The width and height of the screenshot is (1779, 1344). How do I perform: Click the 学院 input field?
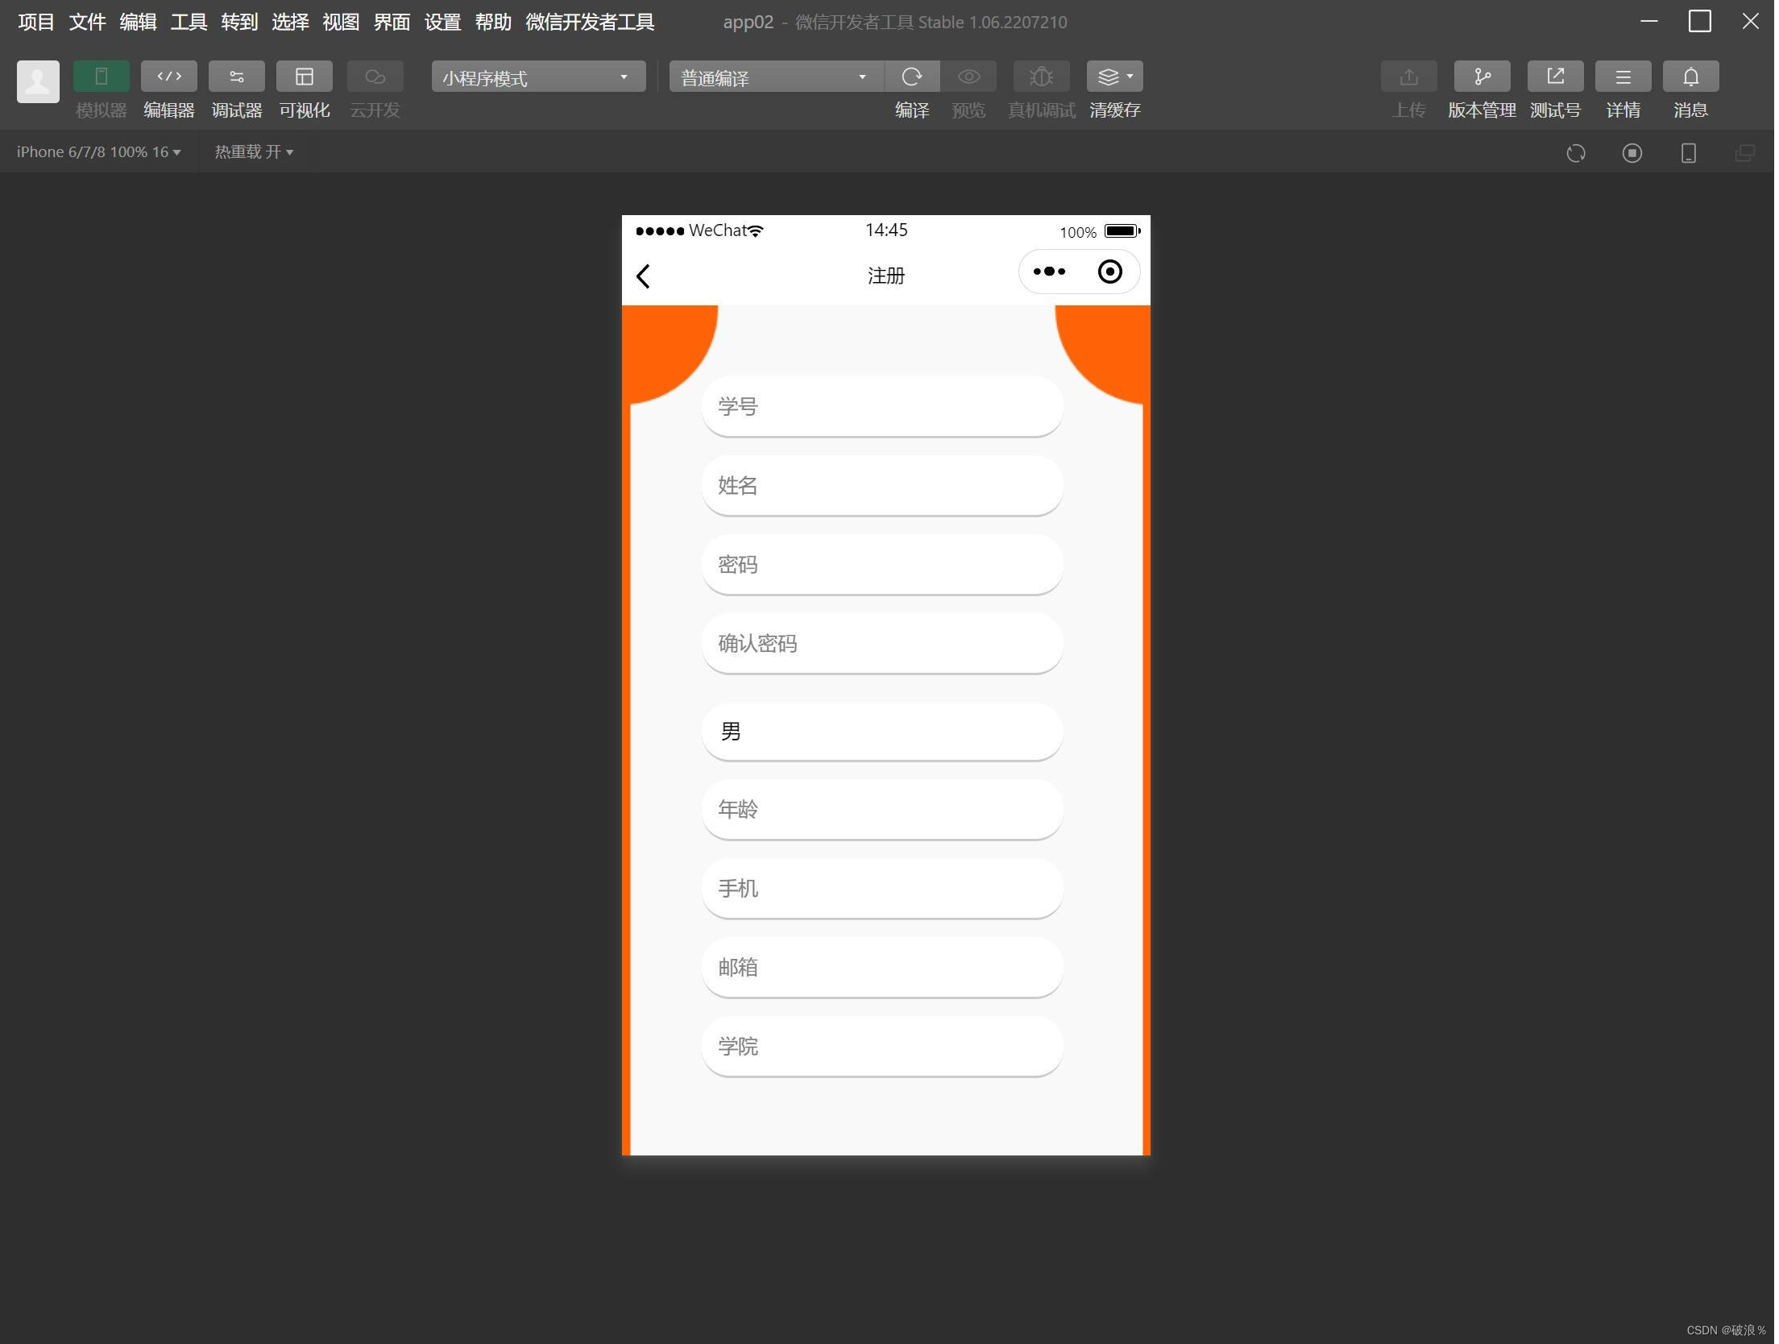coord(882,1047)
